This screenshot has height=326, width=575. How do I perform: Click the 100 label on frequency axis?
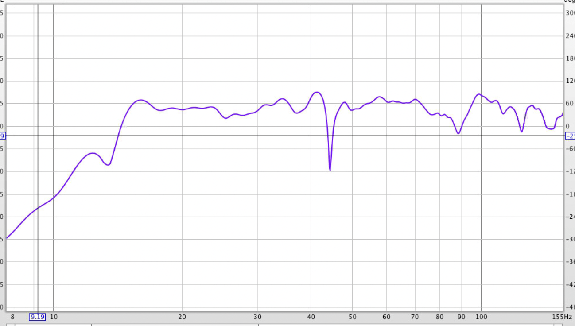point(481,317)
